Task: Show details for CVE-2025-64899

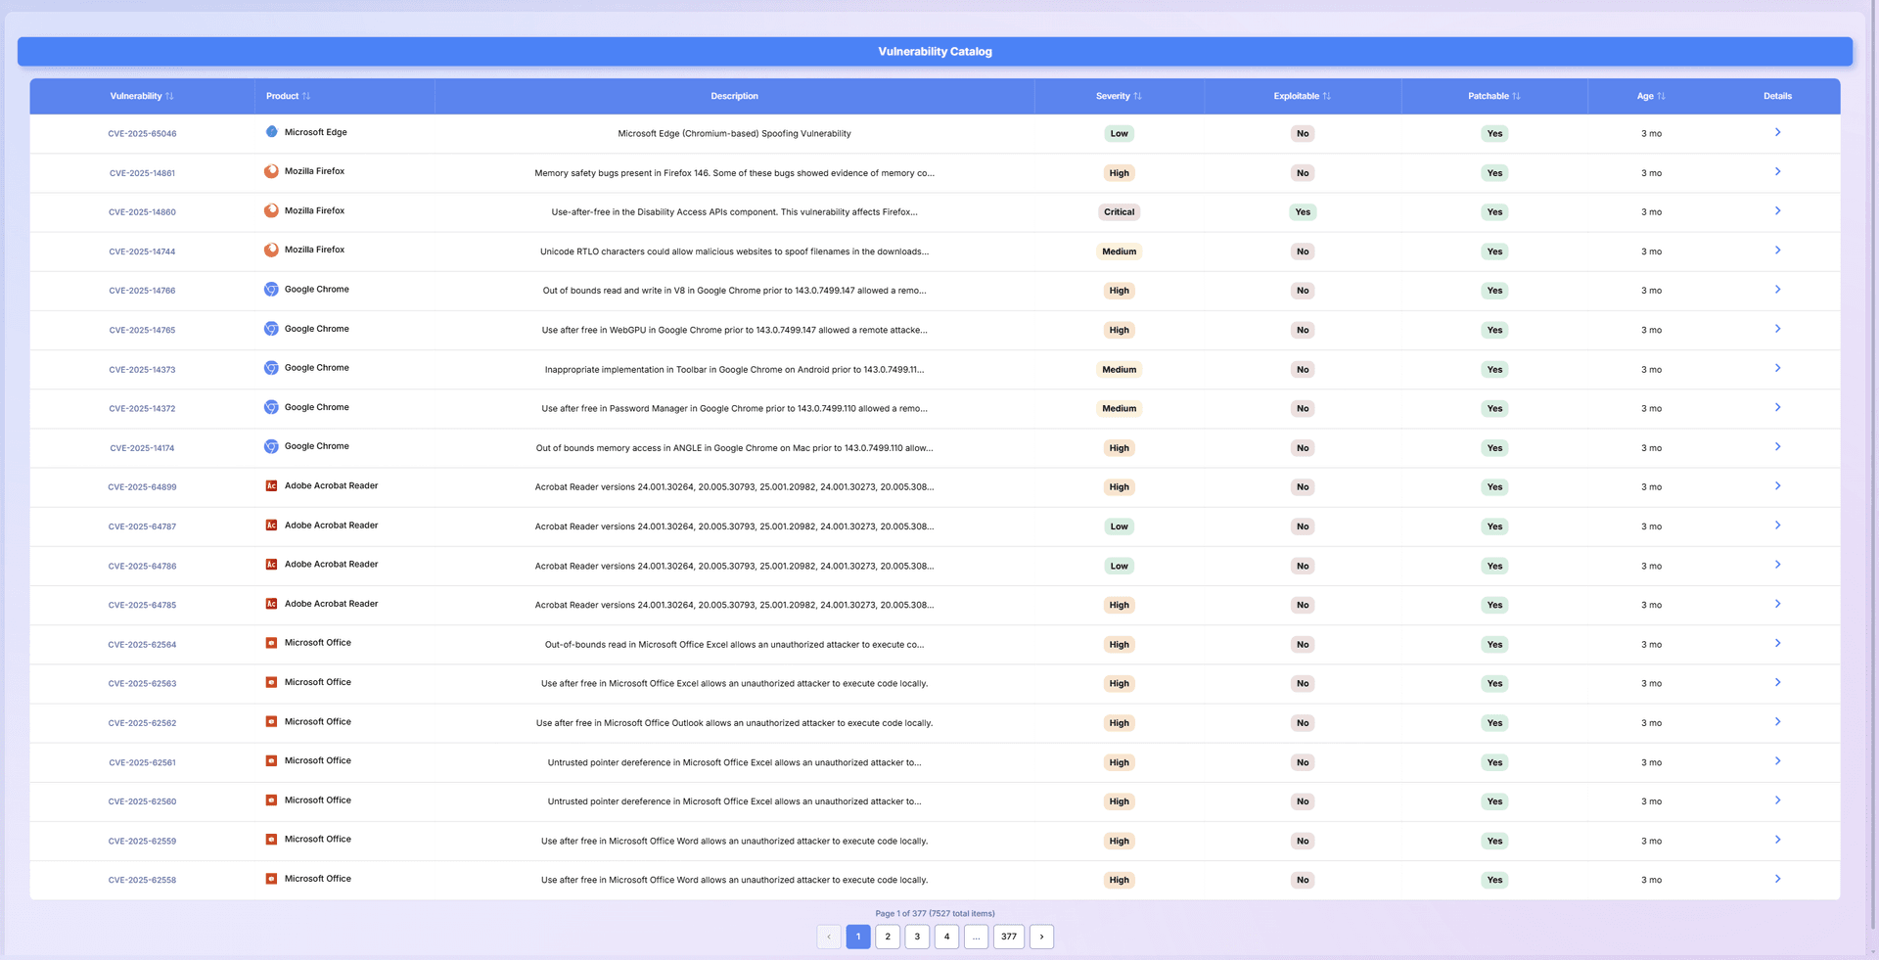Action: tap(1777, 485)
